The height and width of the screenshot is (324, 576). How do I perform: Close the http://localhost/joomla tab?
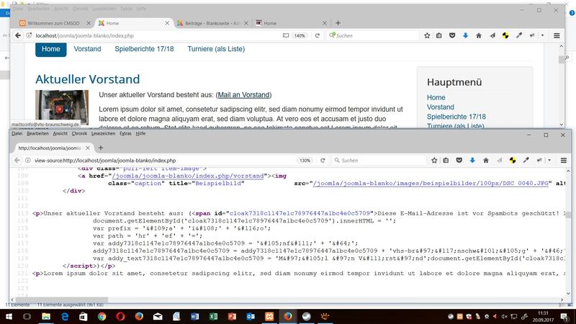(x=87, y=148)
